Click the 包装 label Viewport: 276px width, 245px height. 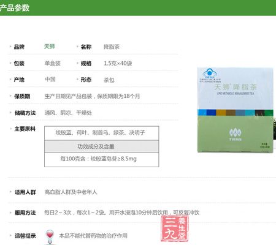coord(19,64)
